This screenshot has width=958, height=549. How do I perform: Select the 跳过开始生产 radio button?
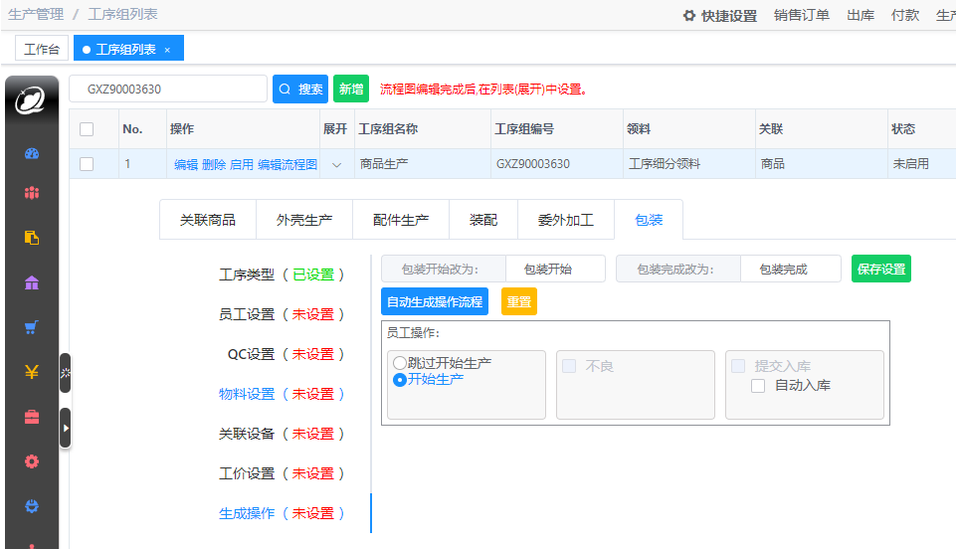[x=400, y=363]
